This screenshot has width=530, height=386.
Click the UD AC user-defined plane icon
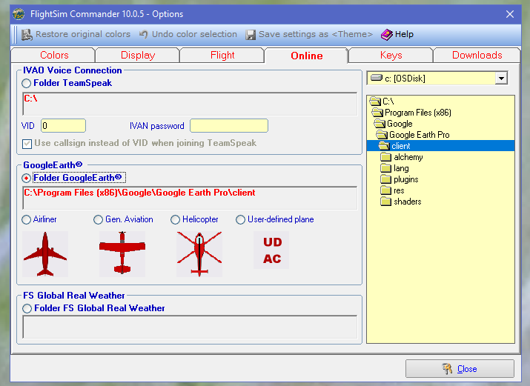[x=272, y=251]
